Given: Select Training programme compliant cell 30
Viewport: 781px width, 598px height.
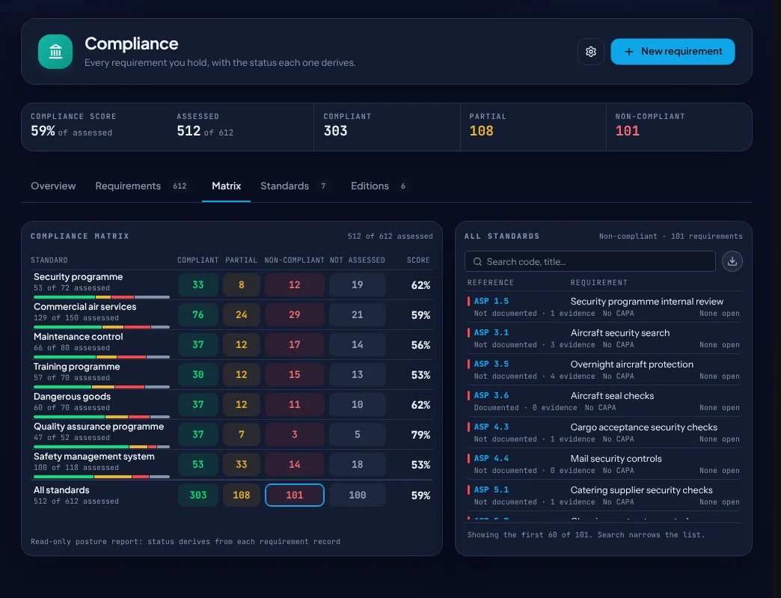Looking at the screenshot, I should point(197,374).
